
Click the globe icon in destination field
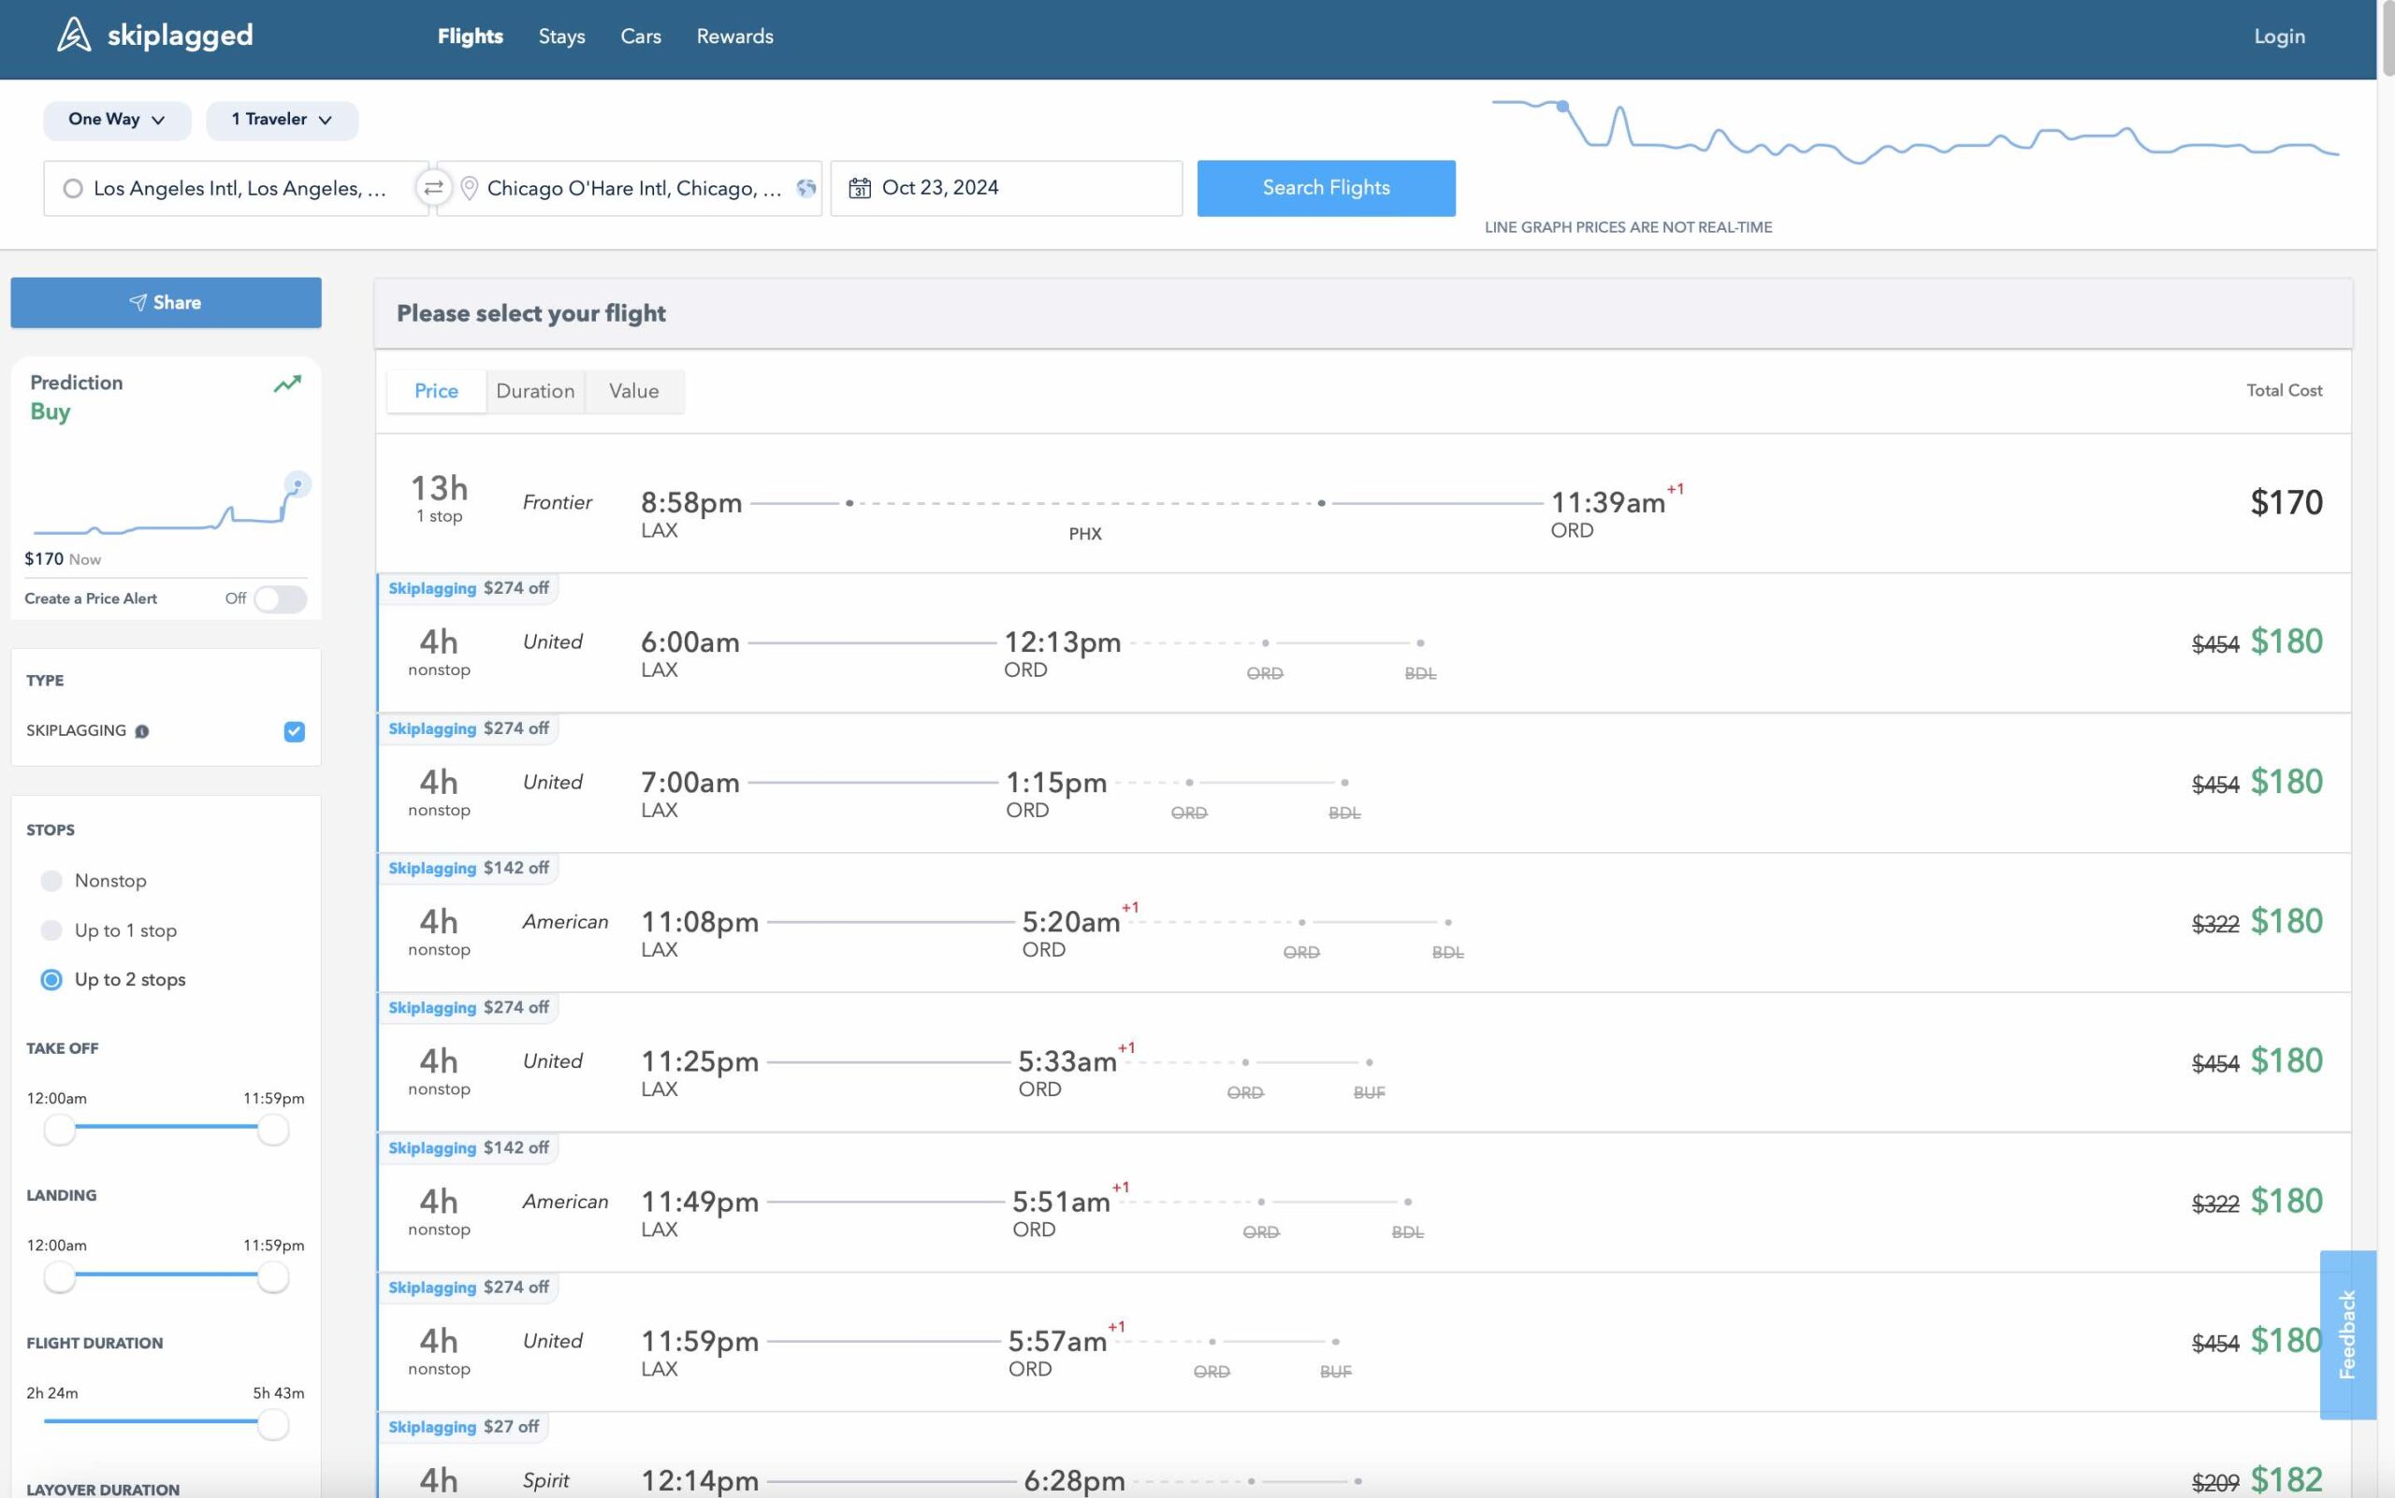pyautogui.click(x=806, y=188)
